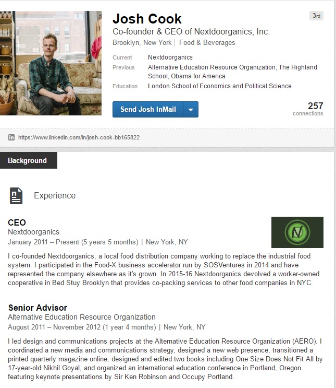Open the profile URL link
The height and width of the screenshot is (388, 336).
tap(79, 138)
